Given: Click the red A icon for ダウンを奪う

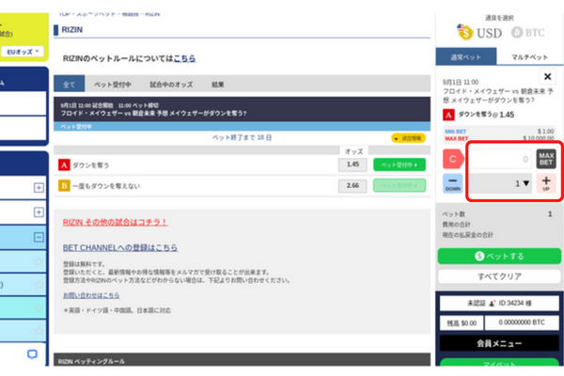Looking at the screenshot, I should click(64, 165).
